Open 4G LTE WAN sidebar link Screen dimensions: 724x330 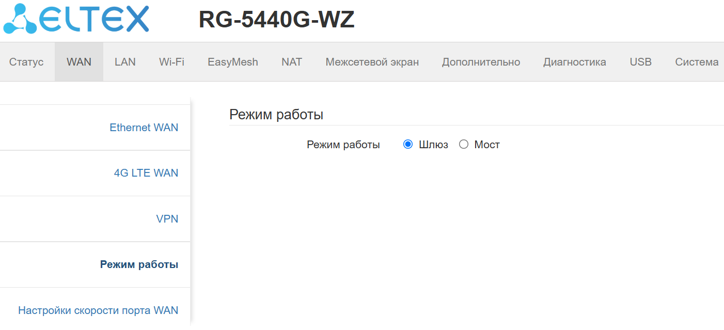(x=146, y=173)
